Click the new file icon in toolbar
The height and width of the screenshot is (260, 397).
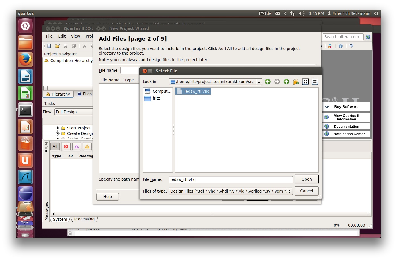click(49, 46)
